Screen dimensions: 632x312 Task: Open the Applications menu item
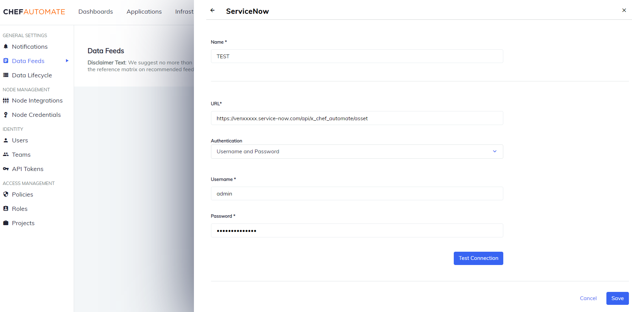point(144,11)
